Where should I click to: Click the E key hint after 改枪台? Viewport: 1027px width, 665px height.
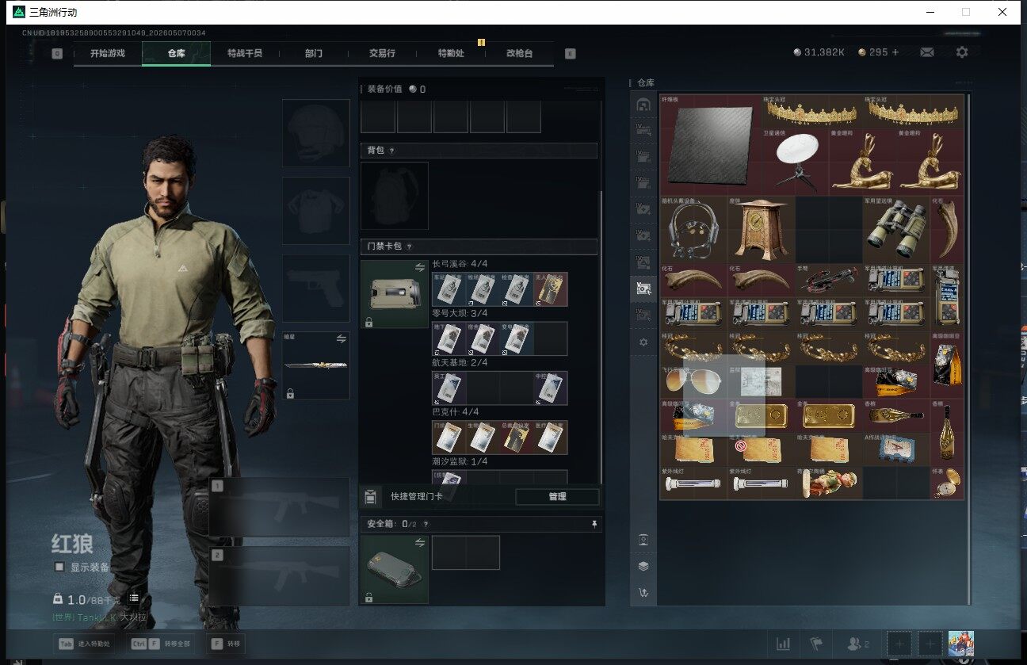point(571,54)
